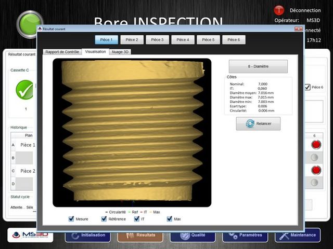Click the 3D threaded bore model view
The width and height of the screenshot is (333, 249).
pos(132,132)
